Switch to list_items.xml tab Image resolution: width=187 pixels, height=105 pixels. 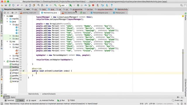pyautogui.click(x=70, y=13)
